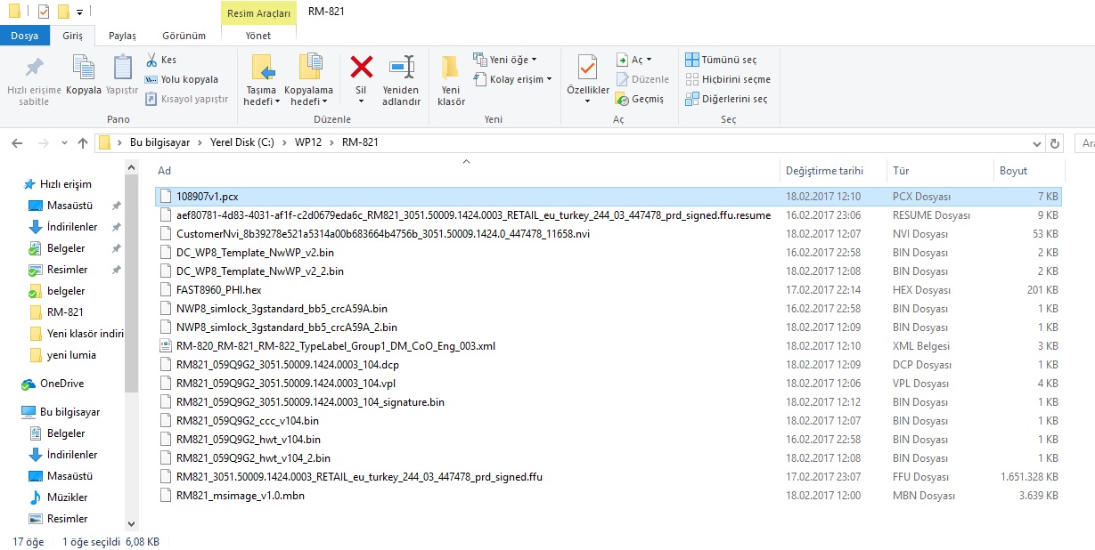This screenshot has width=1095, height=550.
Task: Switch to the Paylaş ribbon tab
Action: (x=122, y=36)
